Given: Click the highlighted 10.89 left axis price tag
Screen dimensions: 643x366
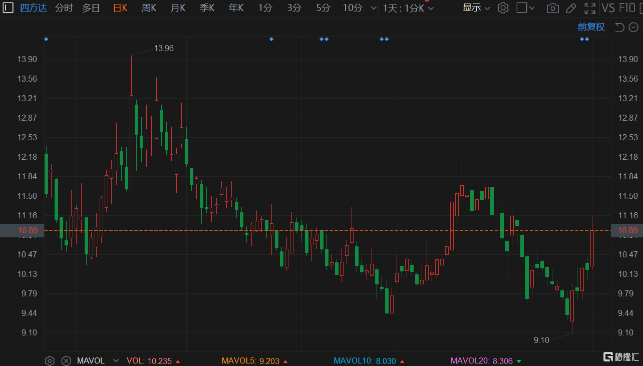Looking at the screenshot, I should (22, 230).
